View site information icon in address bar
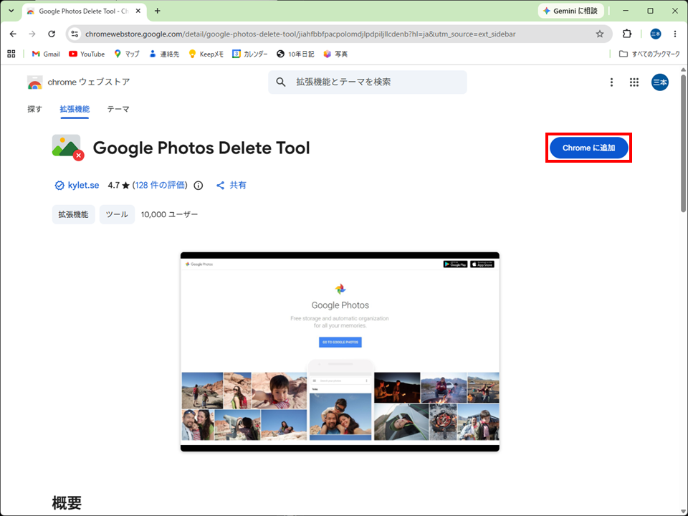Screen dimensions: 688x516 (75, 34)
